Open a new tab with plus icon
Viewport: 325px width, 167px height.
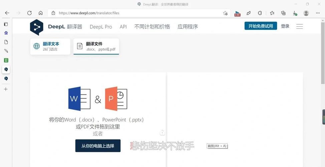pyautogui.click(x=6, y=89)
